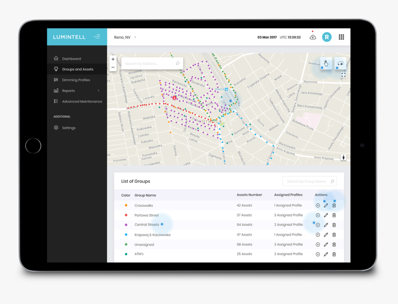The image size is (398, 304).
Task: Click the Dashboard home icon
Action: click(56, 58)
